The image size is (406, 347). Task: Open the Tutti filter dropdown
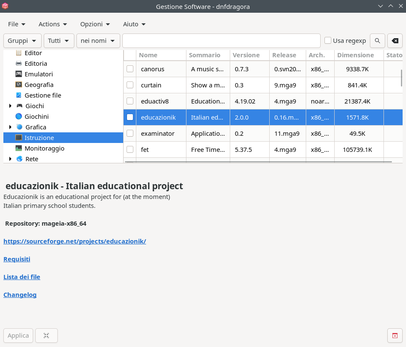(x=59, y=41)
